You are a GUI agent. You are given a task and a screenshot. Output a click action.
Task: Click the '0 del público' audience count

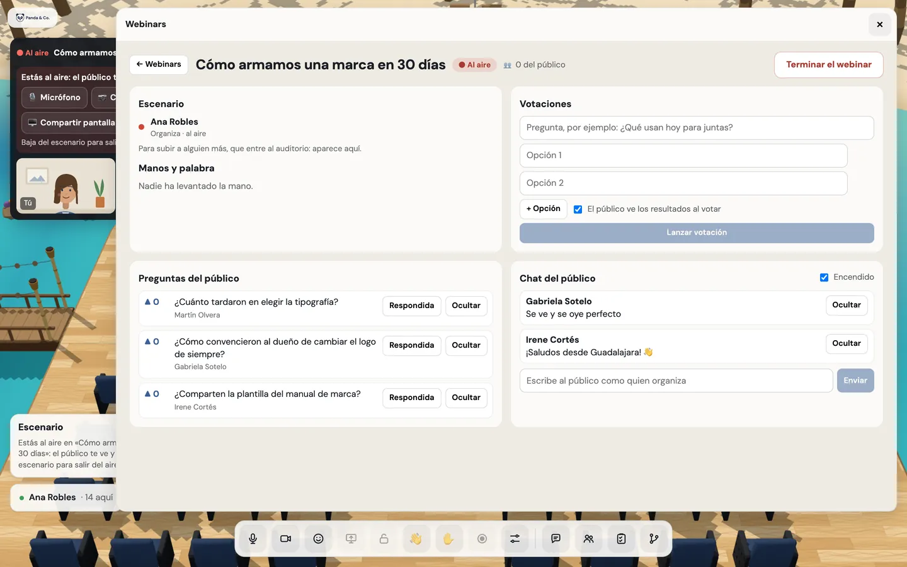click(534, 65)
